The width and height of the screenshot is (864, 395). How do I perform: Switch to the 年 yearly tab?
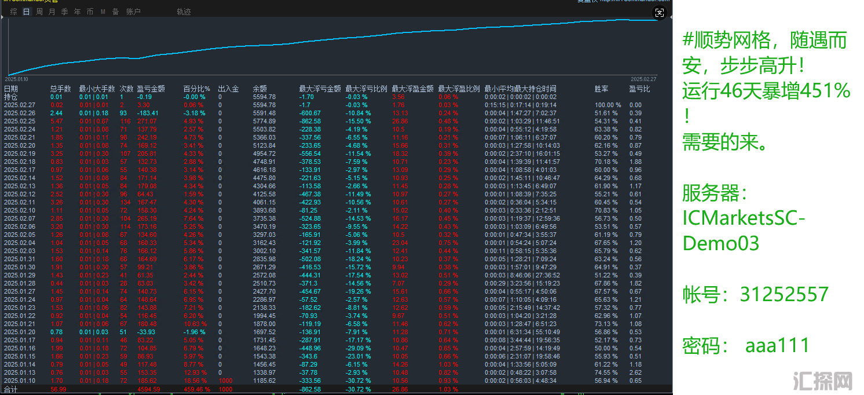coord(77,12)
